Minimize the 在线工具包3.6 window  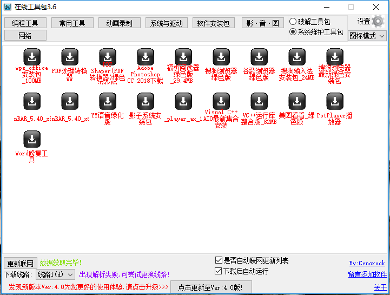[327, 7]
